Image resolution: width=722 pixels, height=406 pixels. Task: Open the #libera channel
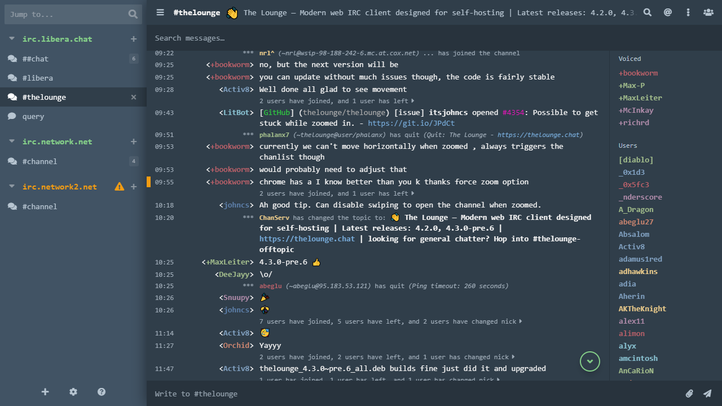(x=73, y=78)
